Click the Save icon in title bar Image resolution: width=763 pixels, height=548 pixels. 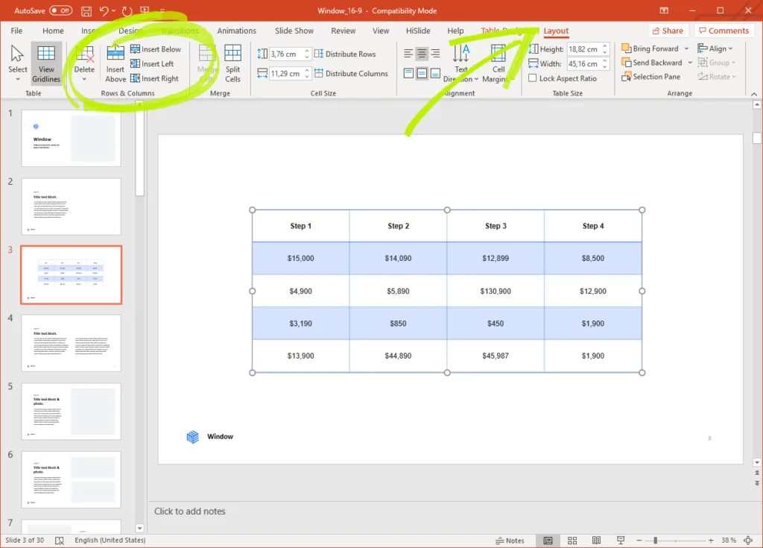click(86, 10)
